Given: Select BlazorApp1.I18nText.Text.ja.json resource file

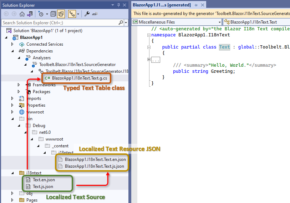Looking at the screenshot, I should click(x=94, y=166).
